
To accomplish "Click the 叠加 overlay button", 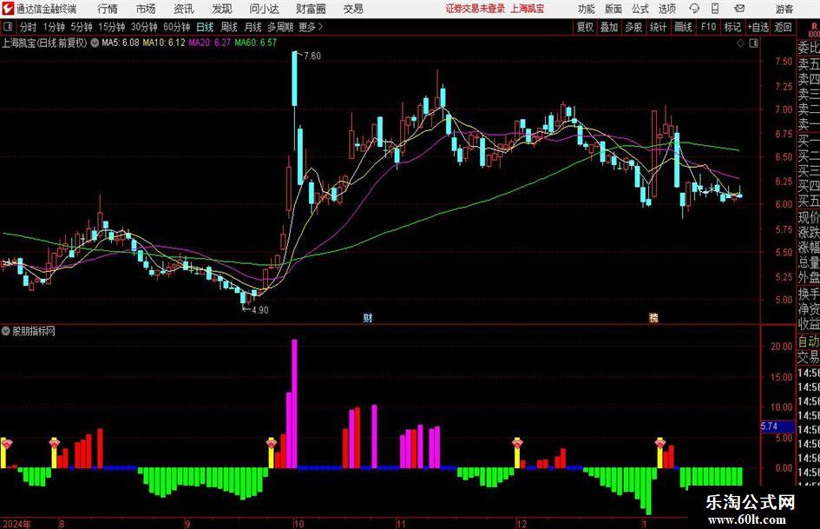I will click(609, 27).
